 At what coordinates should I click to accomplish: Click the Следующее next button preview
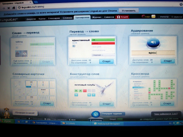pos(103,55)
